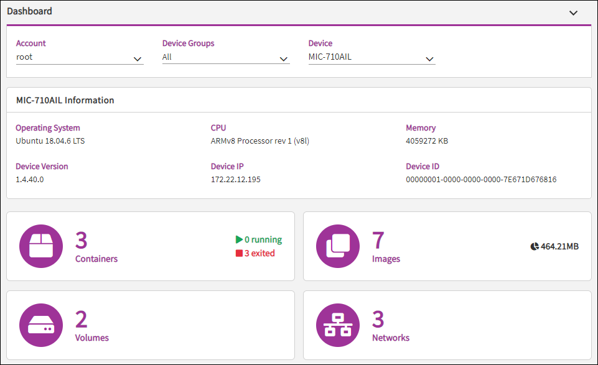The height and width of the screenshot is (365, 598).
Task: Open the Account dropdown showing root
Action: click(79, 57)
